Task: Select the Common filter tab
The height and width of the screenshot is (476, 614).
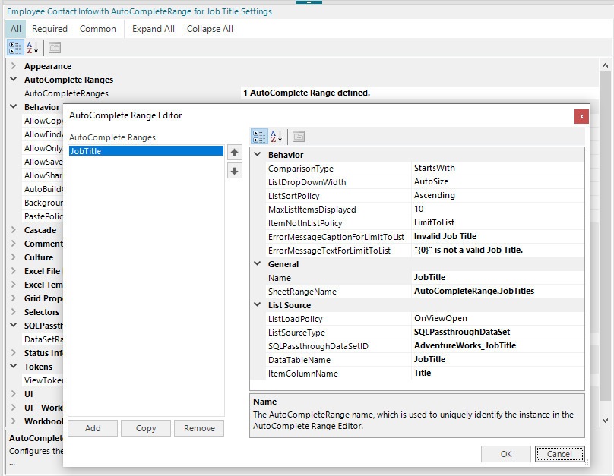Action: point(98,29)
